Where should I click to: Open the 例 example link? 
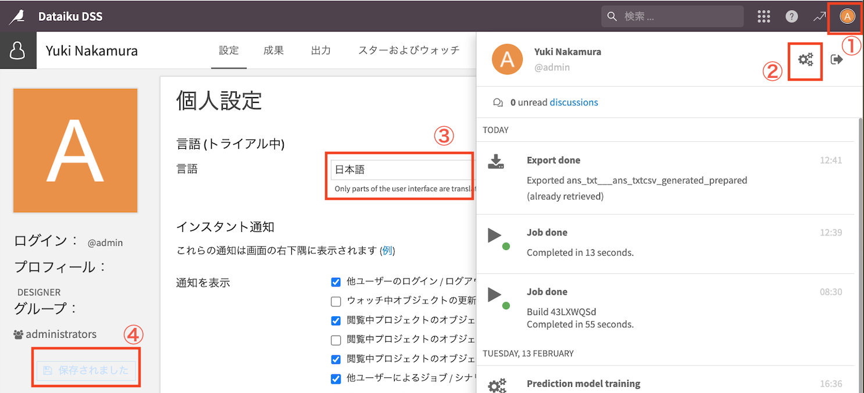pyautogui.click(x=388, y=251)
